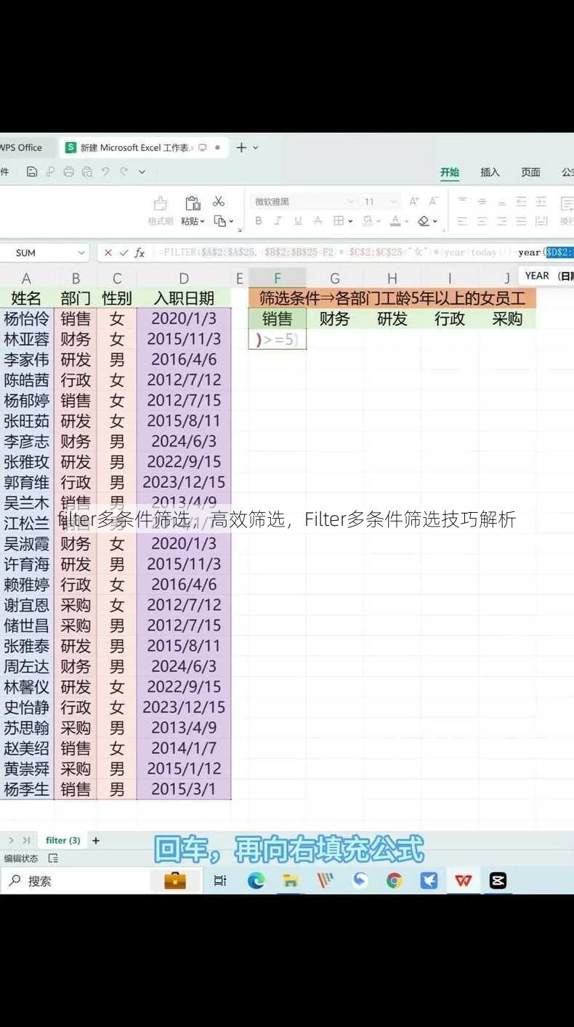Select the filter (3) sheet tab
The width and height of the screenshot is (574, 1027).
click(x=62, y=840)
